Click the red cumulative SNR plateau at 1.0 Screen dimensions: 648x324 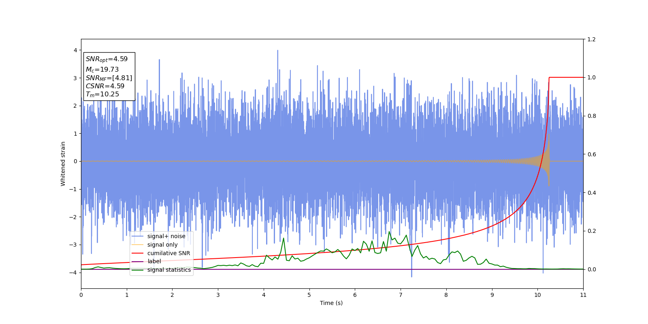point(566,77)
